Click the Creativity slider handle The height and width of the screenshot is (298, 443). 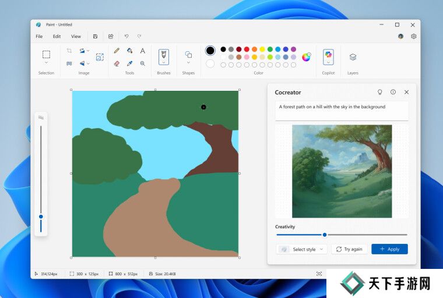pos(325,235)
